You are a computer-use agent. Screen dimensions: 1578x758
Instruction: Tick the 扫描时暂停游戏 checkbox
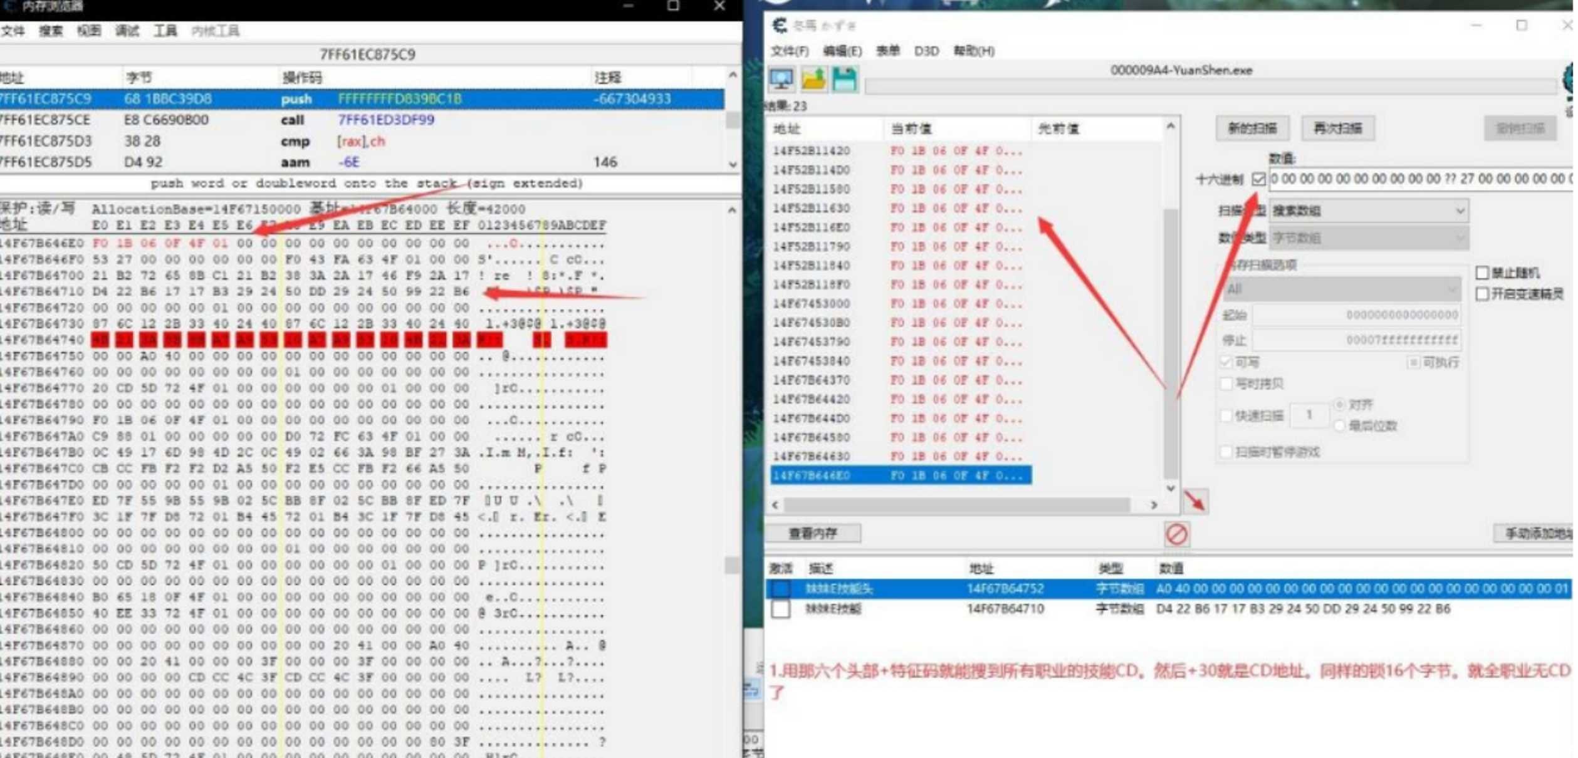click(1226, 452)
